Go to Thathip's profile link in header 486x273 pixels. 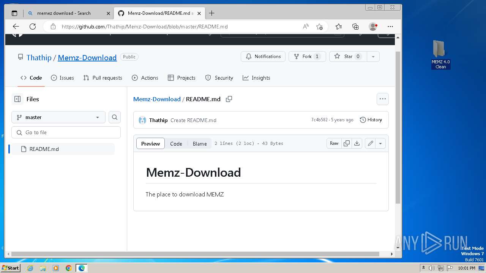click(x=39, y=58)
